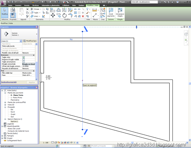Click the search field with intervallo visualizzazione
This screenshot has width=191, height=148.
(144, 2)
